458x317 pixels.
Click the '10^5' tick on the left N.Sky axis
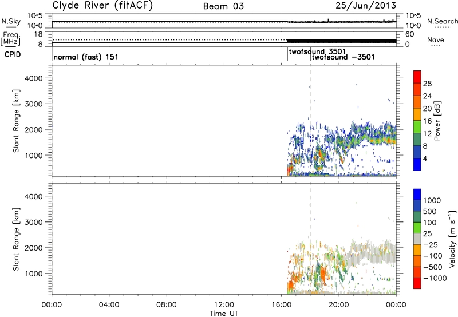[35, 16]
